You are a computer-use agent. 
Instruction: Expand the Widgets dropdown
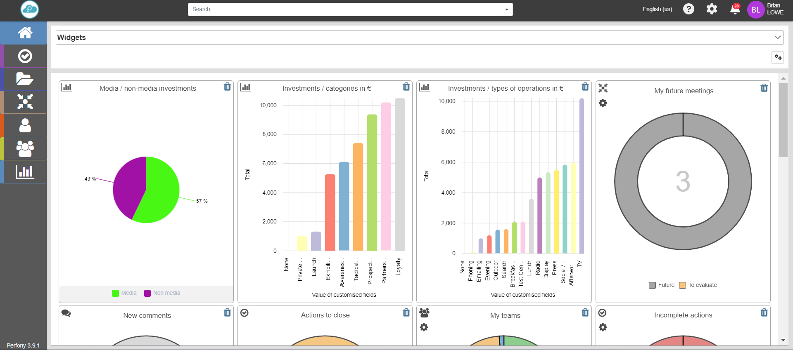tap(778, 38)
